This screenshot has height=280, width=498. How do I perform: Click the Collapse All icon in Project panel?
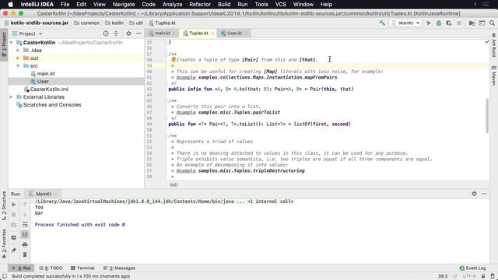click(x=116, y=33)
